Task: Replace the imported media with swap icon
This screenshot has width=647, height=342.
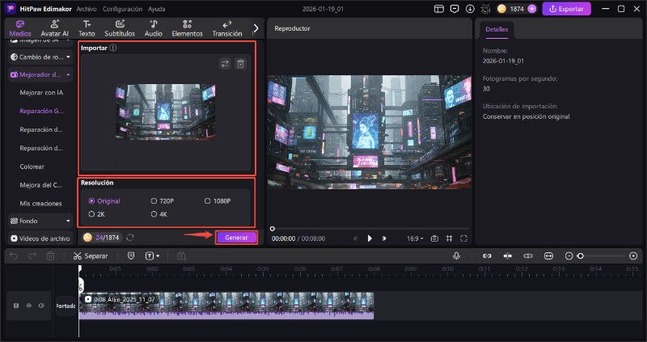Action: (x=225, y=64)
